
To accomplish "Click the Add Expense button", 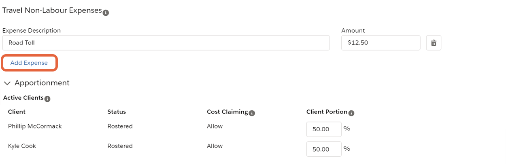I will tap(29, 63).
